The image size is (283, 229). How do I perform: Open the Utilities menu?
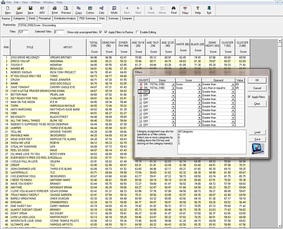(35, 2)
